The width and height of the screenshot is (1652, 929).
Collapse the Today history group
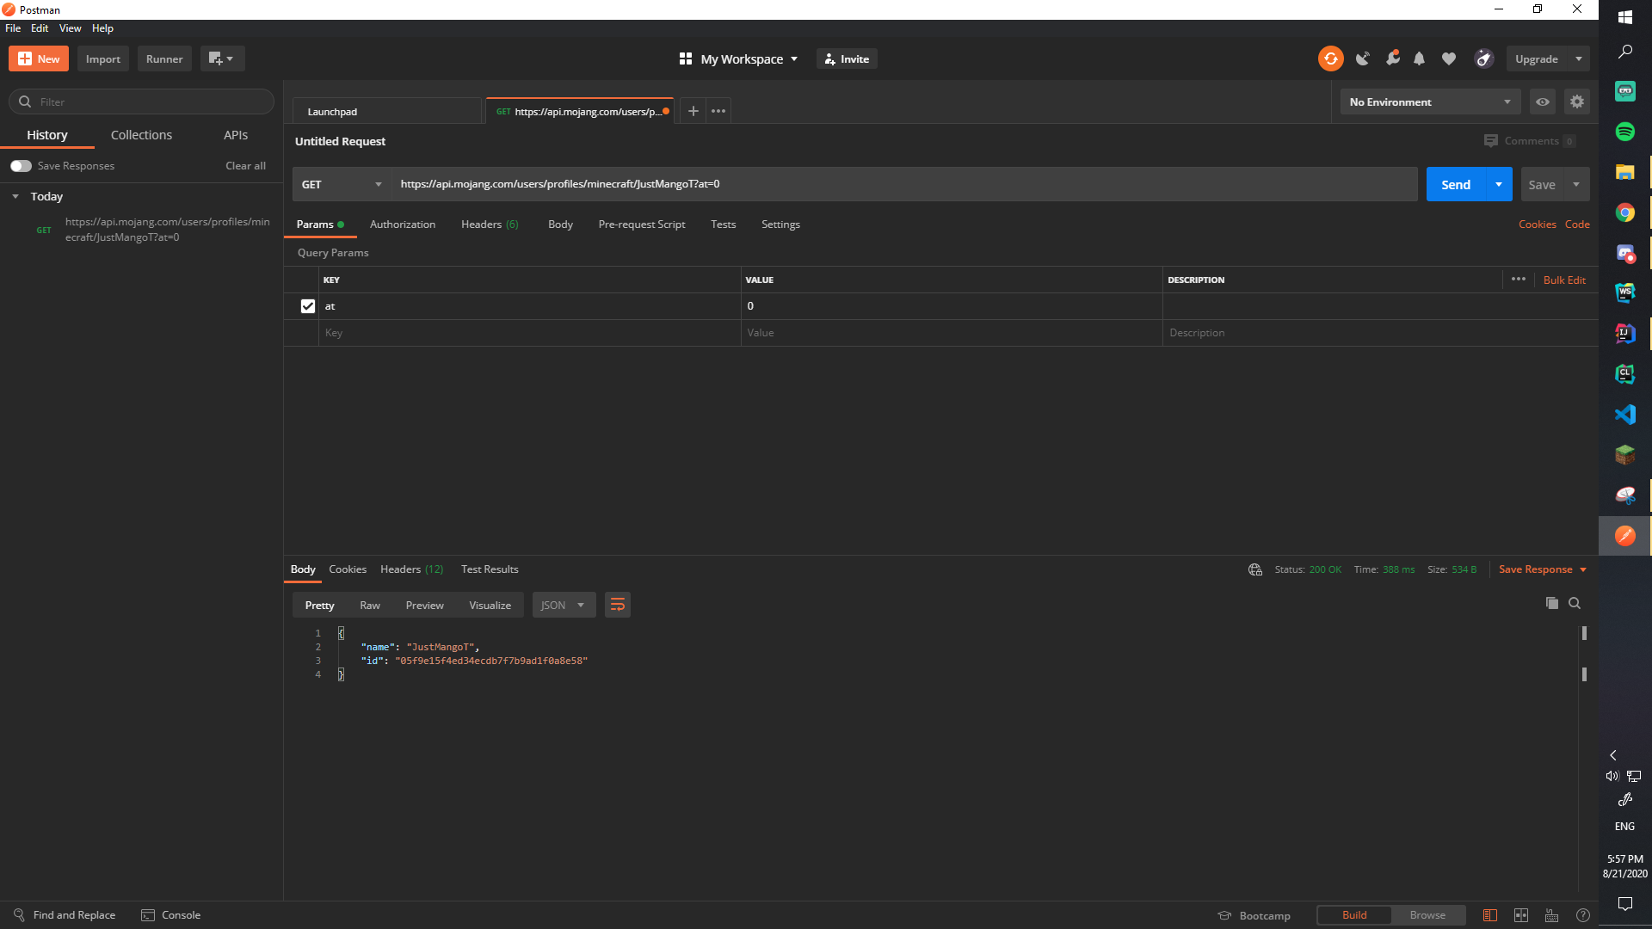[15, 196]
